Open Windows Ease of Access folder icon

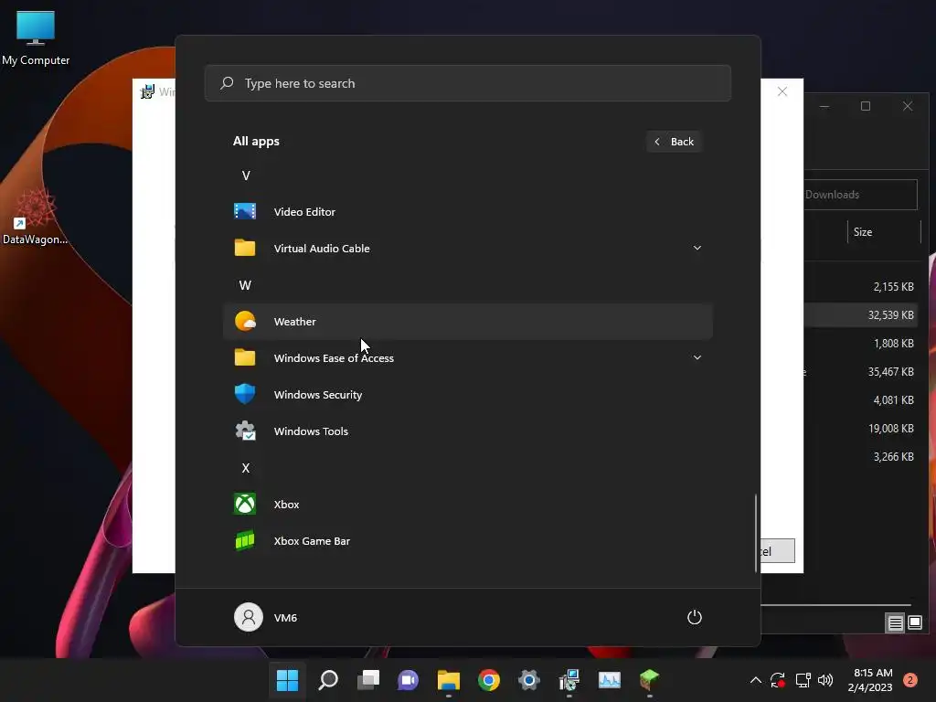coord(245,357)
